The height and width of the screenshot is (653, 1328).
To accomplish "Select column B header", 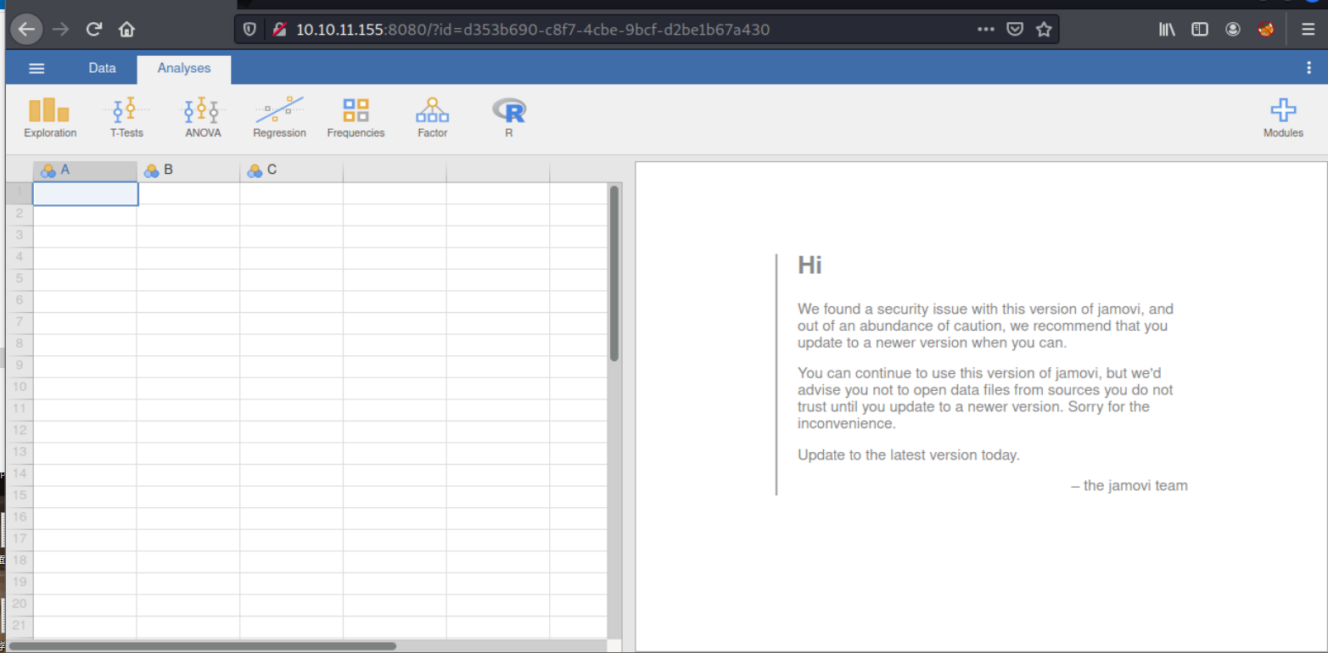I will (x=188, y=170).
